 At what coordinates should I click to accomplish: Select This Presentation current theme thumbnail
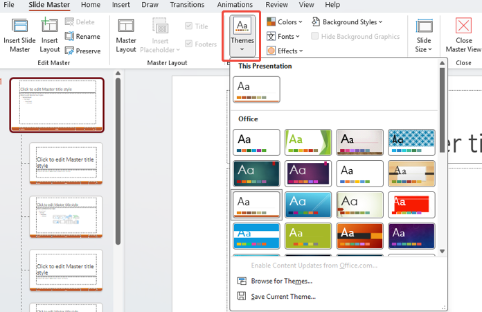tap(256, 89)
